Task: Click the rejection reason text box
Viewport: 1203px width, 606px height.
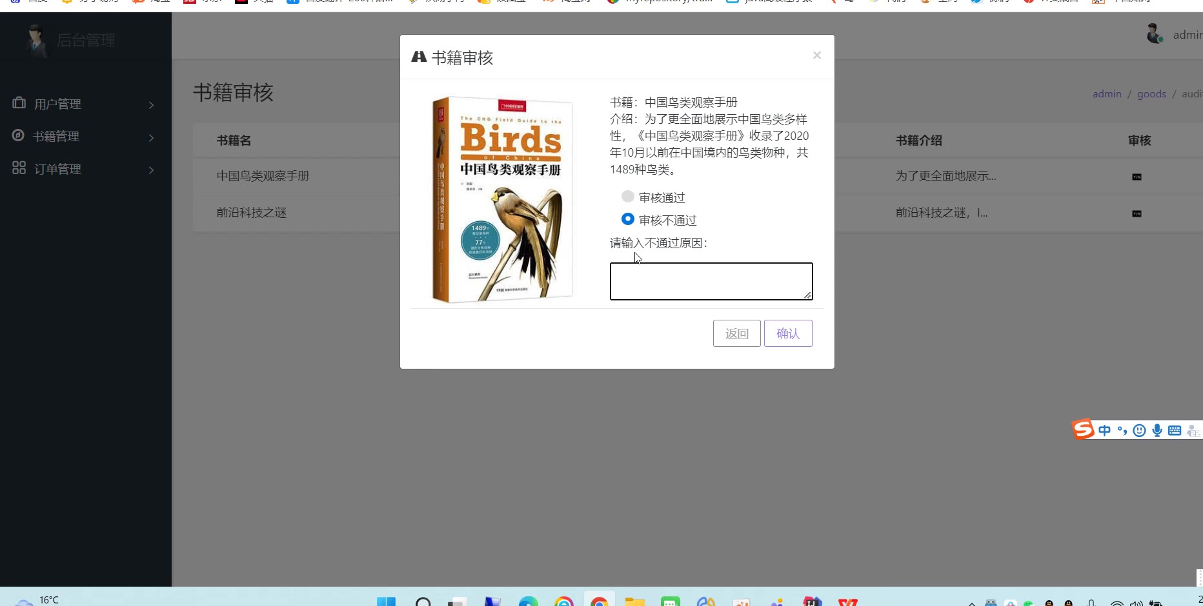Action: [x=711, y=281]
